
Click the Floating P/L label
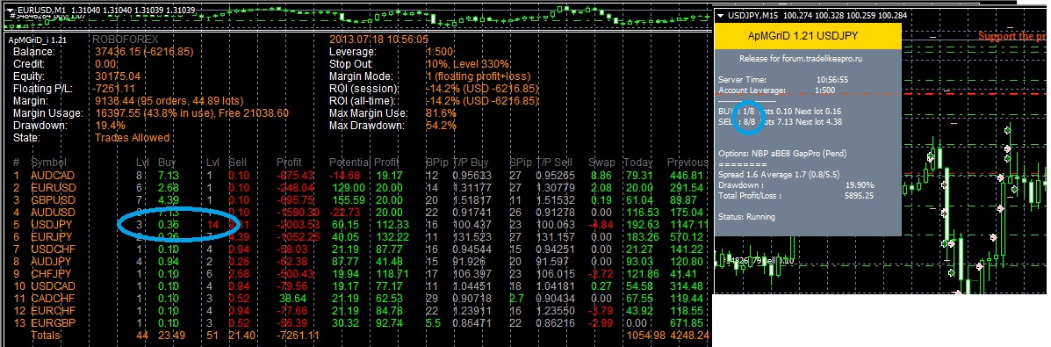coord(42,88)
